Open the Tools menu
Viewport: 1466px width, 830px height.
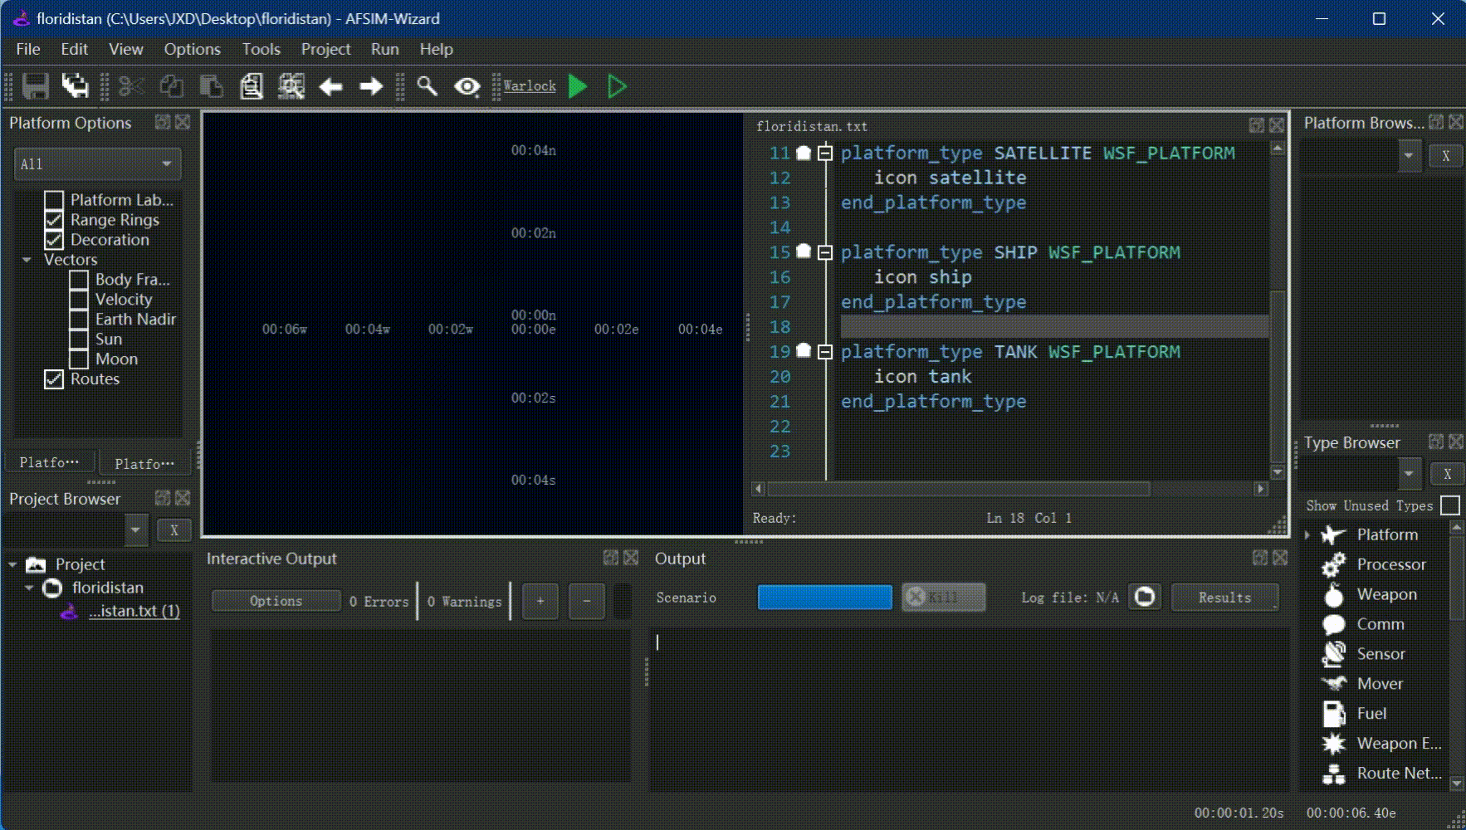(261, 49)
